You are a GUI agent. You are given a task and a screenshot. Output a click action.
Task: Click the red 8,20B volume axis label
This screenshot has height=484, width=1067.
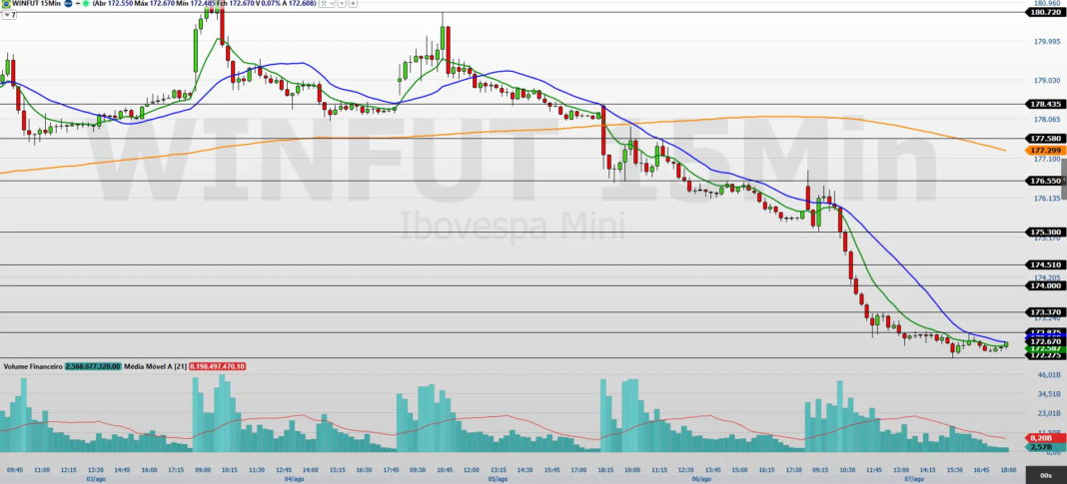click(1045, 438)
